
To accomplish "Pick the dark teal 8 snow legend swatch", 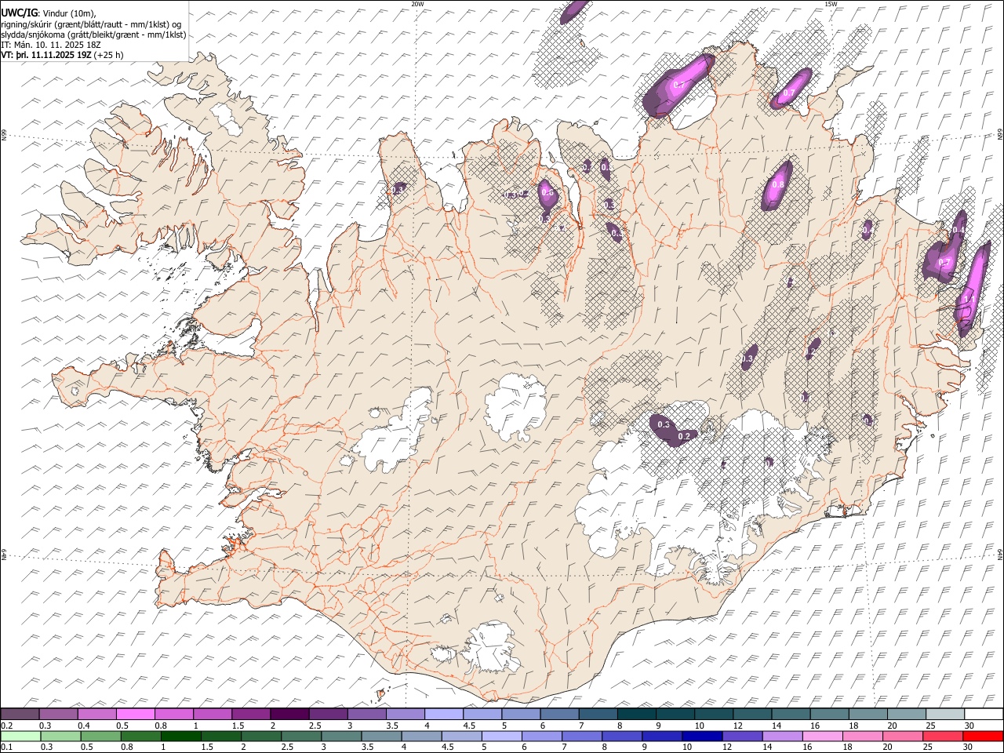I will tap(636, 714).
